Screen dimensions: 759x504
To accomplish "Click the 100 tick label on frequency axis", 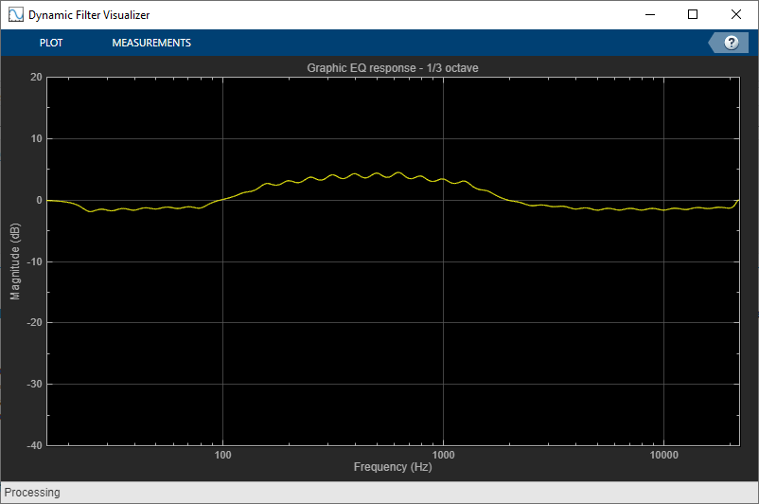I will tap(222, 455).
